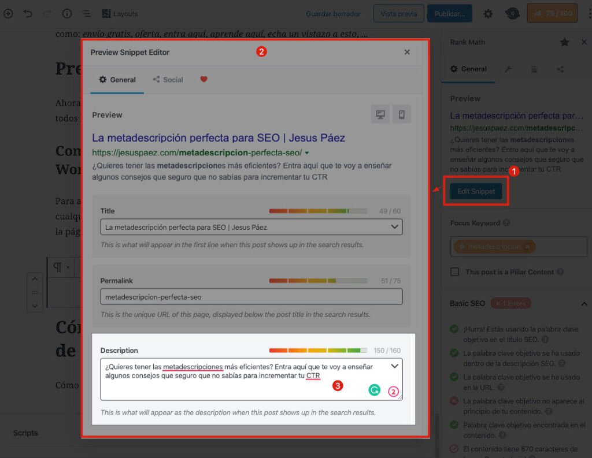The image size is (592, 458).
Task: Check This post is a Pillar Content
Action: pyautogui.click(x=454, y=272)
